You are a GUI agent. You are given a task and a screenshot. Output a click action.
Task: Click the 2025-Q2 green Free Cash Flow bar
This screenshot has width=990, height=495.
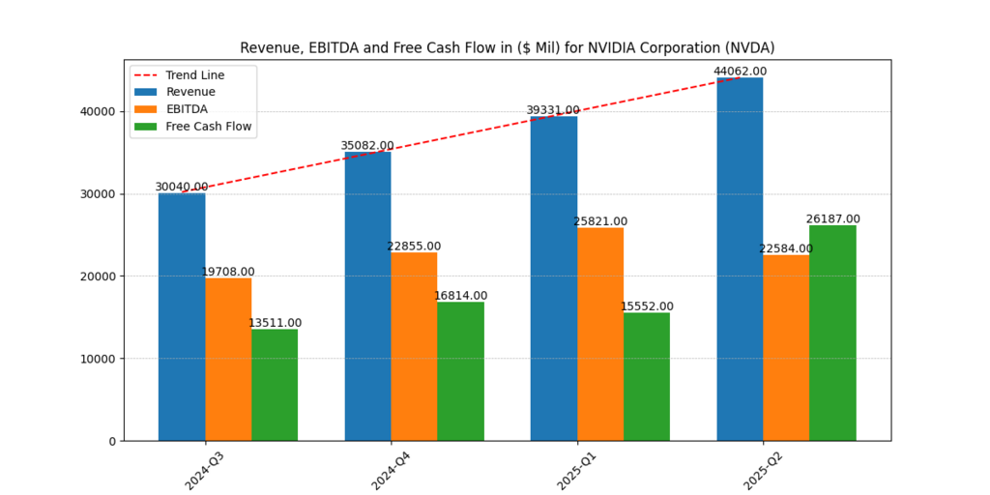[x=832, y=333]
